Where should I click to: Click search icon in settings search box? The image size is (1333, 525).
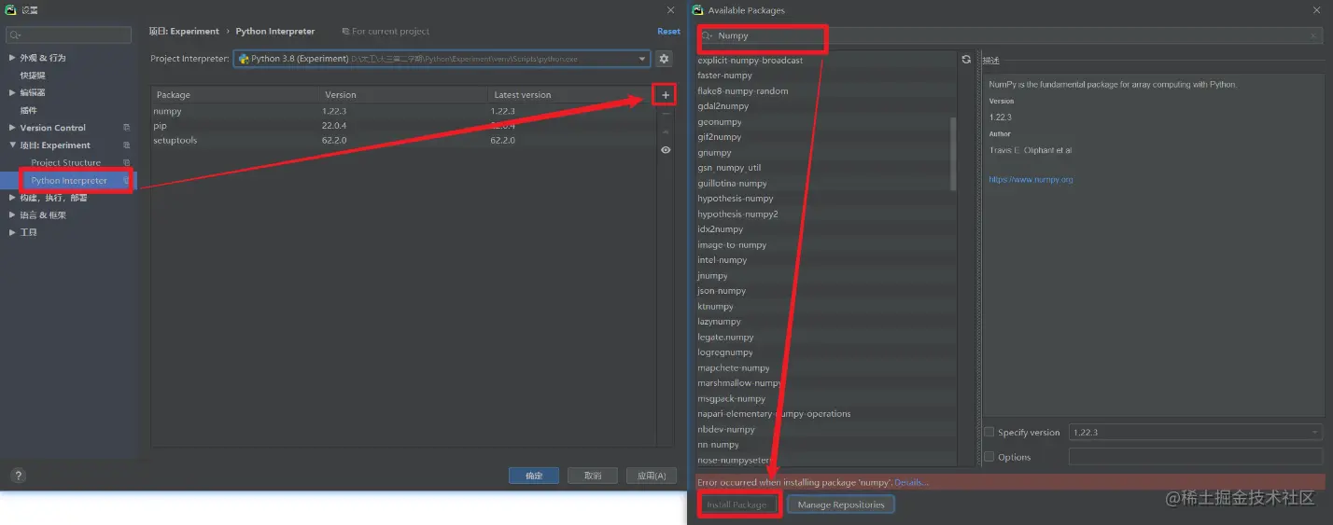point(15,35)
